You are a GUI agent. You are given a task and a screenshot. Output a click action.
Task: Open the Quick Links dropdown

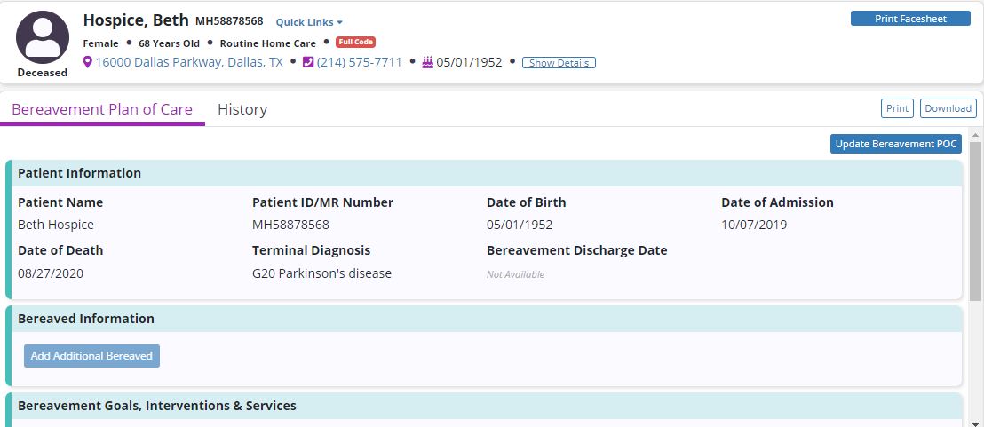click(x=309, y=22)
